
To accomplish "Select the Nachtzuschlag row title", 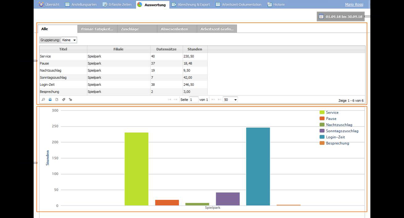I will [51, 70].
